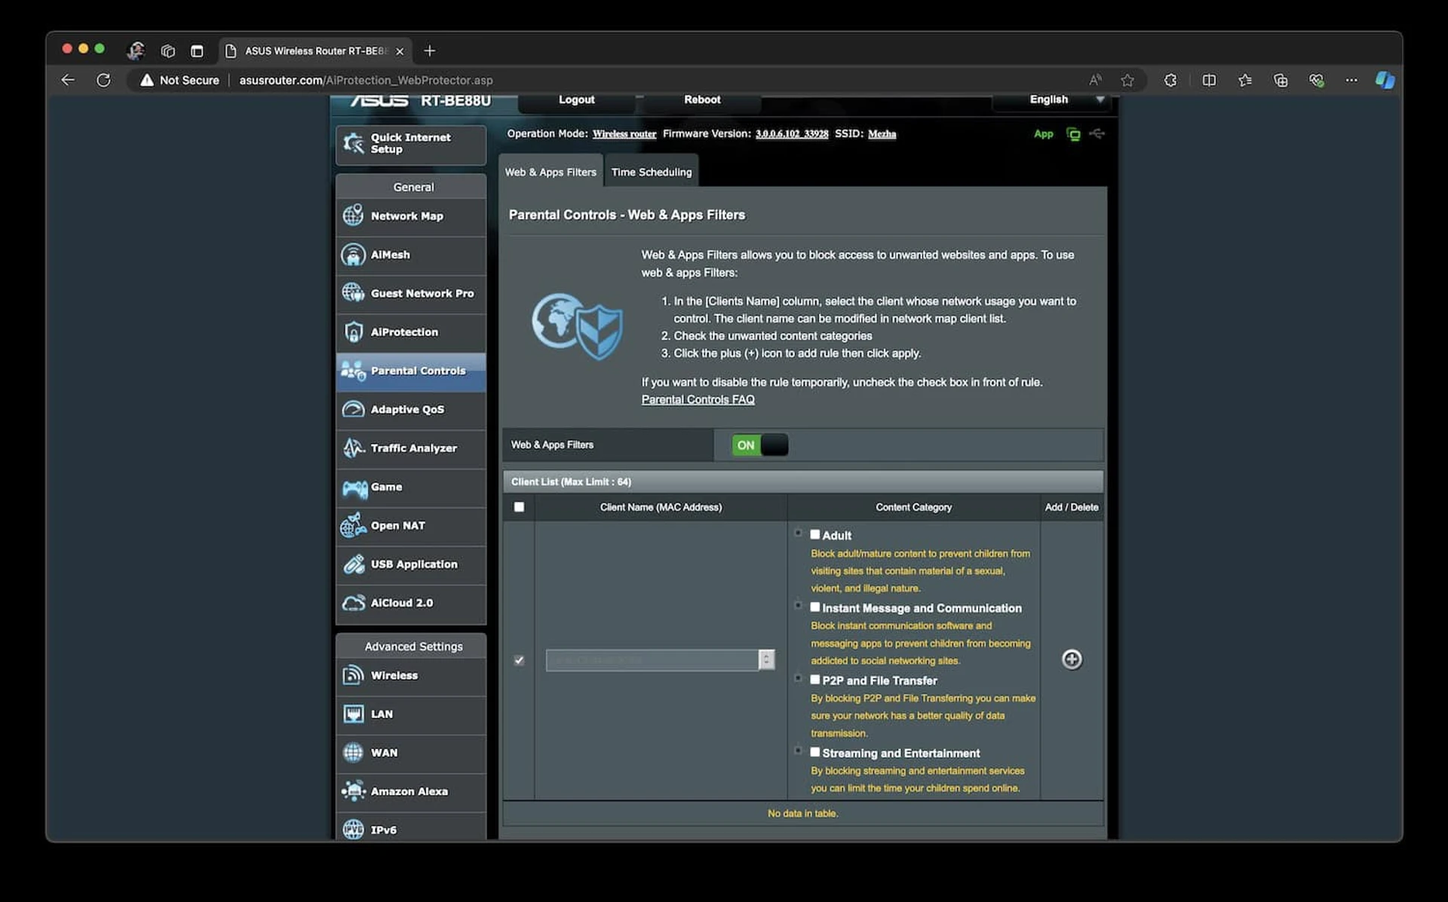Viewport: 1448px width, 902px height.
Task: Click the firmware version 3.0.0.6.102 link
Action: [792, 134]
